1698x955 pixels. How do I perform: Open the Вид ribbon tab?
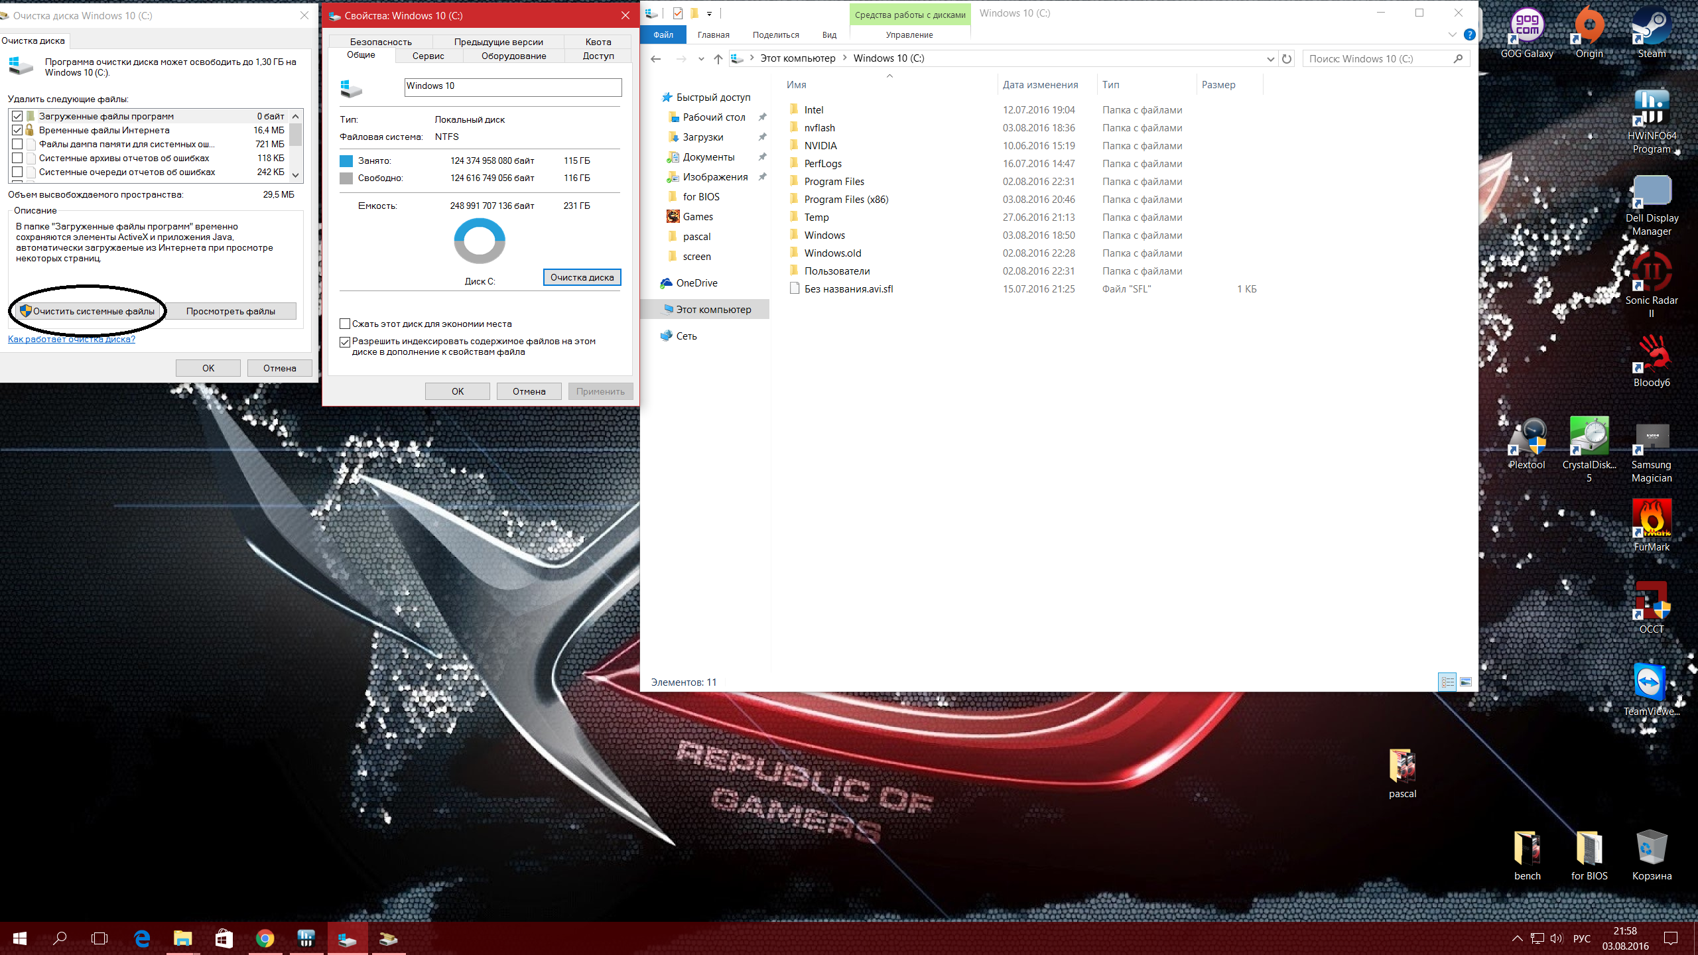(829, 34)
